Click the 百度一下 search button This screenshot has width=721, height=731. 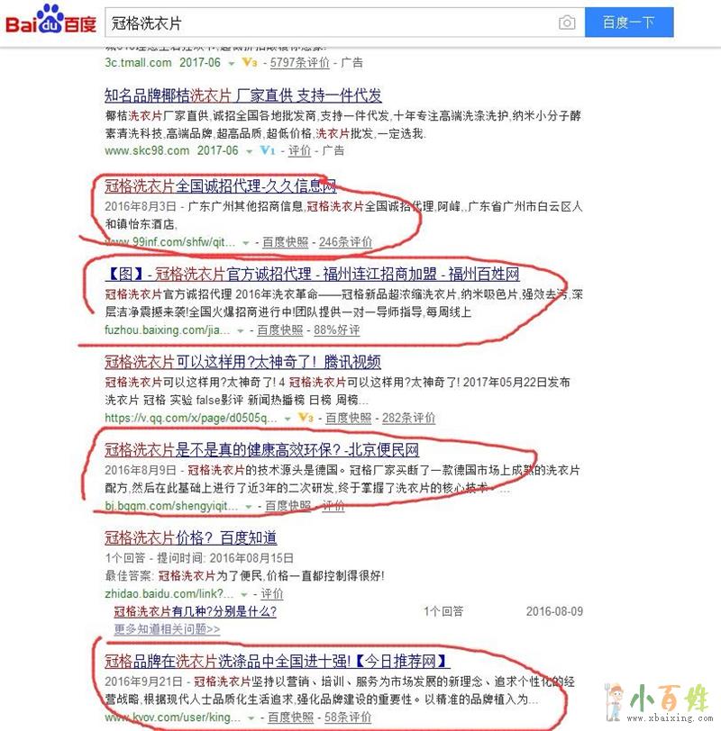coord(629,23)
